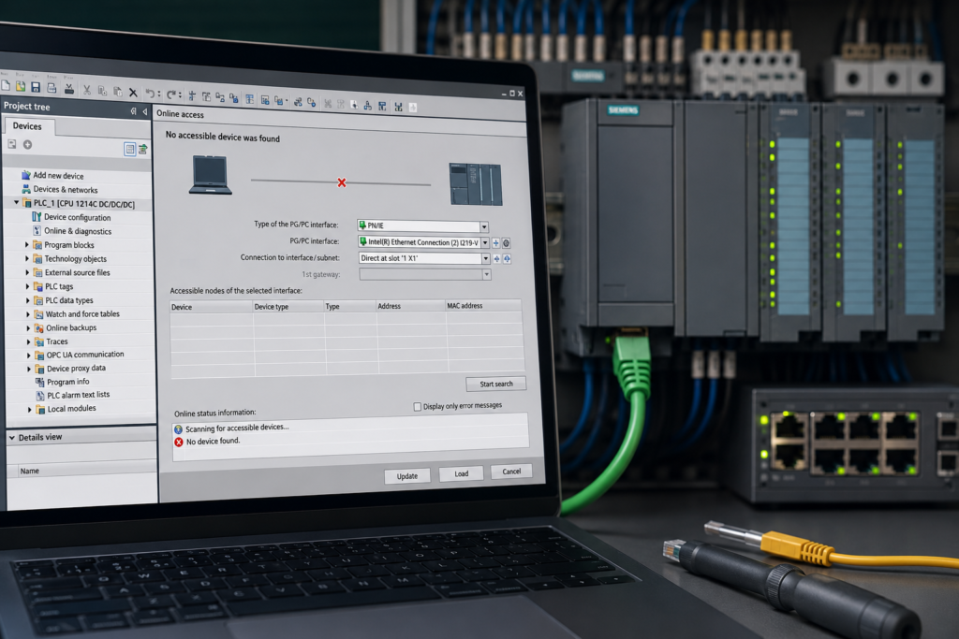Click the Start search button
Image resolution: width=959 pixels, height=639 pixels.
pyautogui.click(x=496, y=384)
